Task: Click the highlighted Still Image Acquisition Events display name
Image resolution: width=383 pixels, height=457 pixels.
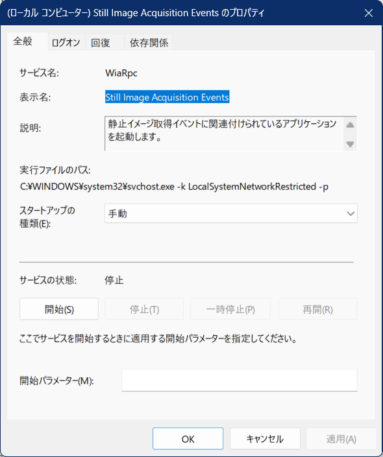Action: (167, 97)
